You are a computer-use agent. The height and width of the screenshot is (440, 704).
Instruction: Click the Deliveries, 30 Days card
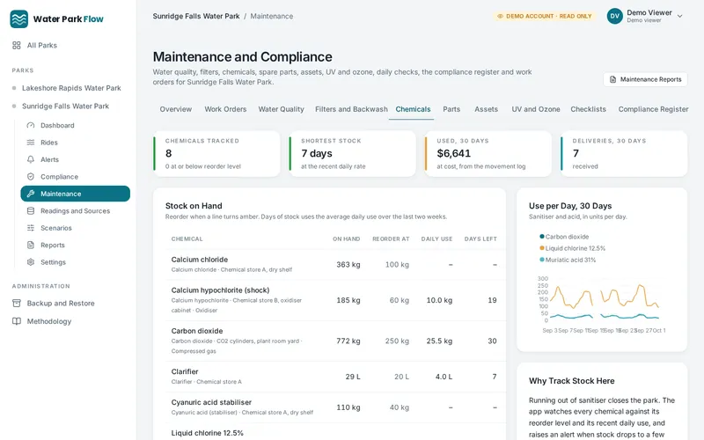[624, 153]
